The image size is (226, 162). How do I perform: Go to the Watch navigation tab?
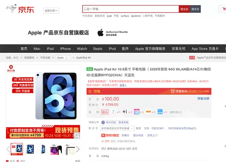(82, 49)
